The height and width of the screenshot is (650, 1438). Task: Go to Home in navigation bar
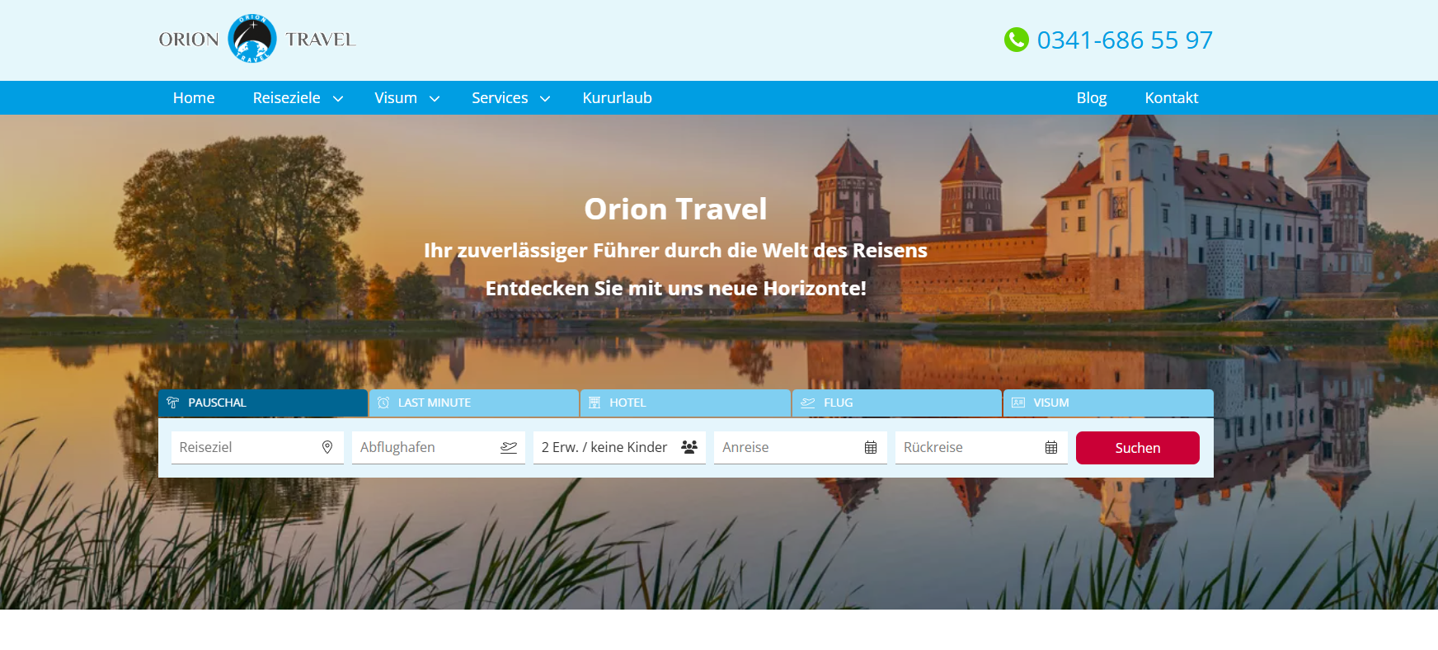click(x=194, y=97)
